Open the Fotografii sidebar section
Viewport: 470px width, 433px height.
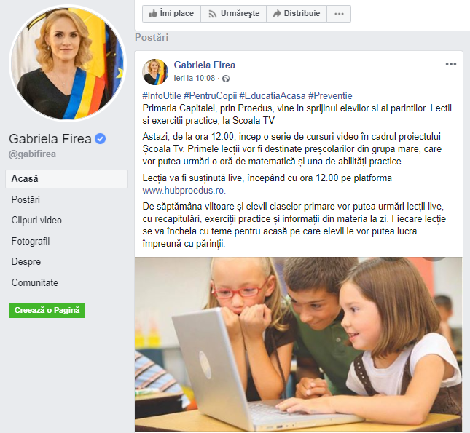pos(31,241)
